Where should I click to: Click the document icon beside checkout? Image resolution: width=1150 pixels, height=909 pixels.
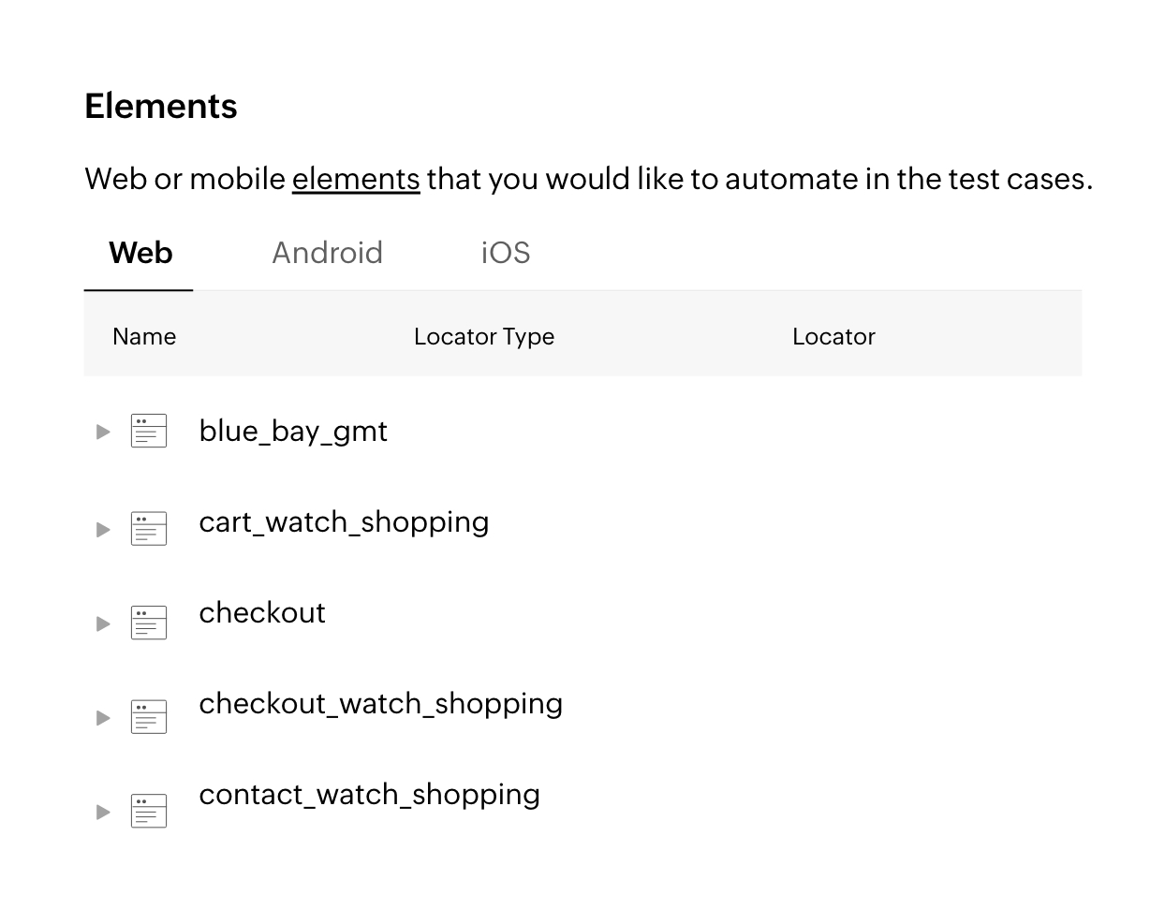pos(148,622)
